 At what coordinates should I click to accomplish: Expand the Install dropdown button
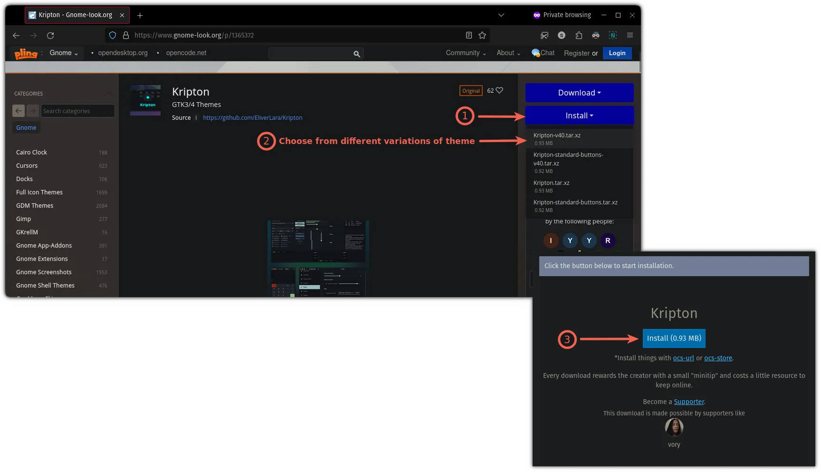pyautogui.click(x=579, y=116)
